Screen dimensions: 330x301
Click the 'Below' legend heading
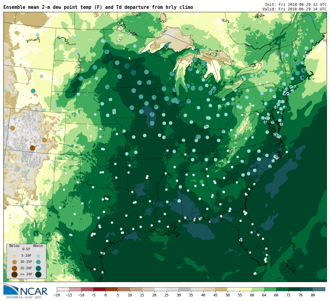pyautogui.click(x=15, y=246)
